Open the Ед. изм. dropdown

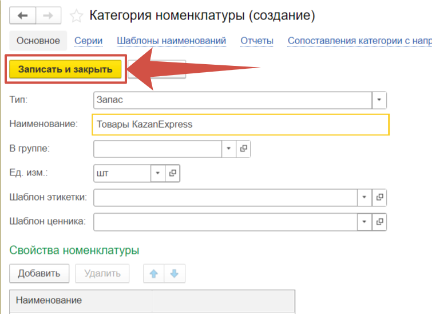pos(157,172)
